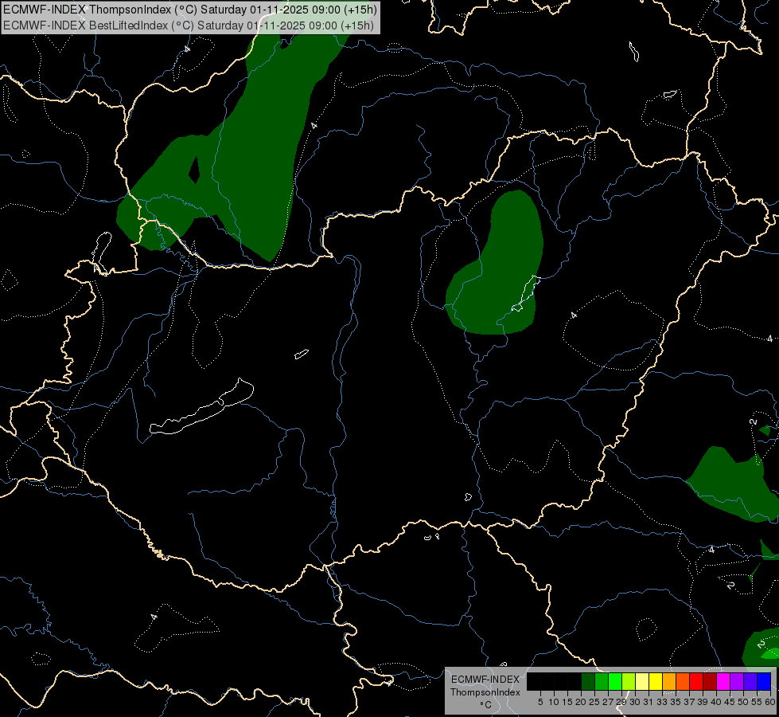The height and width of the screenshot is (717, 779).
Task: Select the medium green 25–27 legend swatch
Action: pos(602,682)
